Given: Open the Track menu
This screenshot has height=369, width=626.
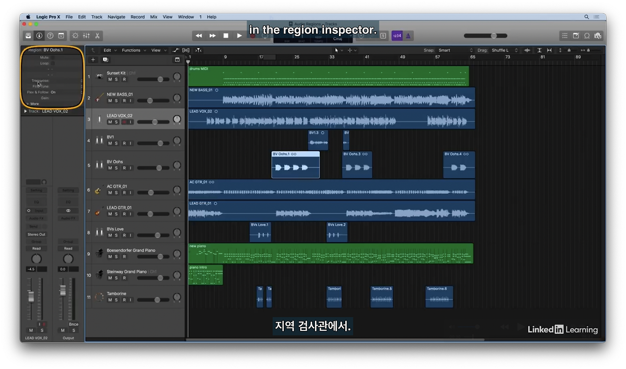Looking at the screenshot, I should click(x=97, y=17).
